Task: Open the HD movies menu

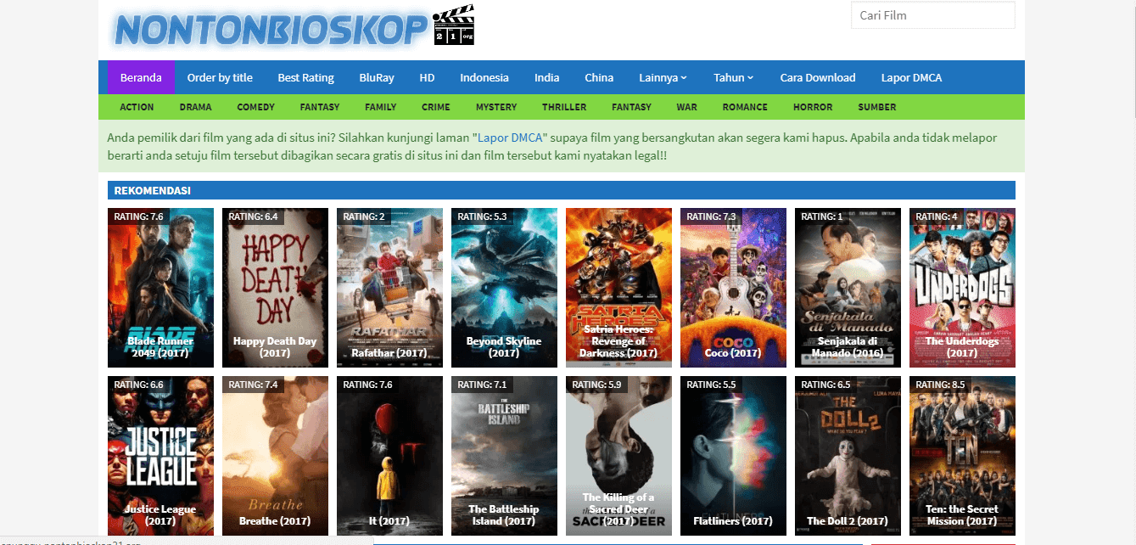Action: 427,77
